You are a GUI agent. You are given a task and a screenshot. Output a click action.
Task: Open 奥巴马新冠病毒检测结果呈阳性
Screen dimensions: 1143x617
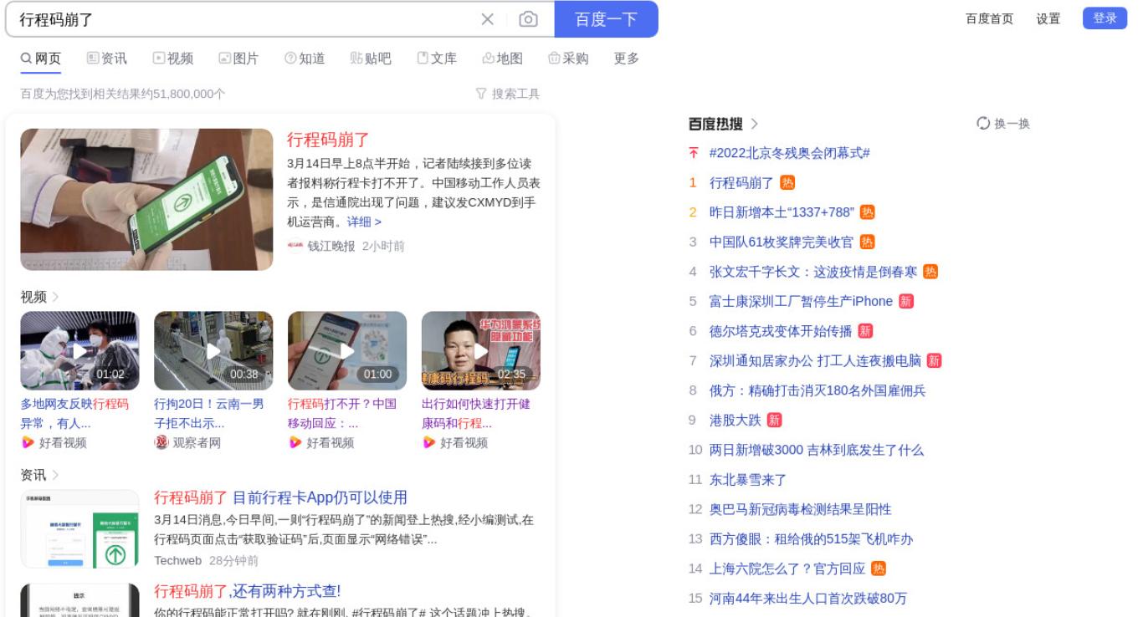pos(800,509)
